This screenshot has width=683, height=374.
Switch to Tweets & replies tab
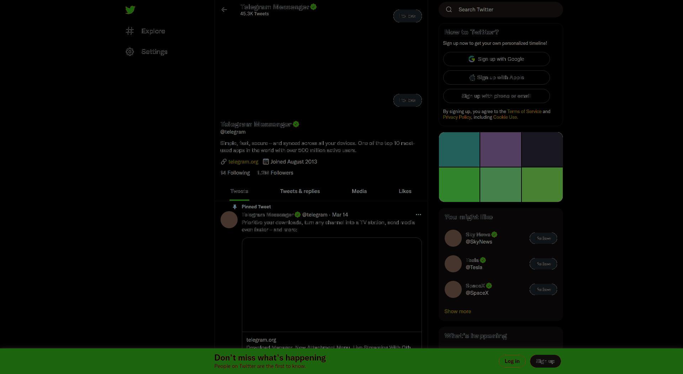(x=300, y=191)
